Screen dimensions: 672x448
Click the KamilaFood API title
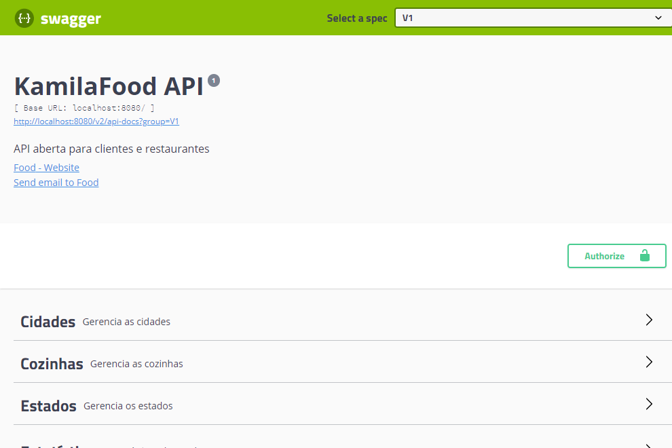point(109,86)
